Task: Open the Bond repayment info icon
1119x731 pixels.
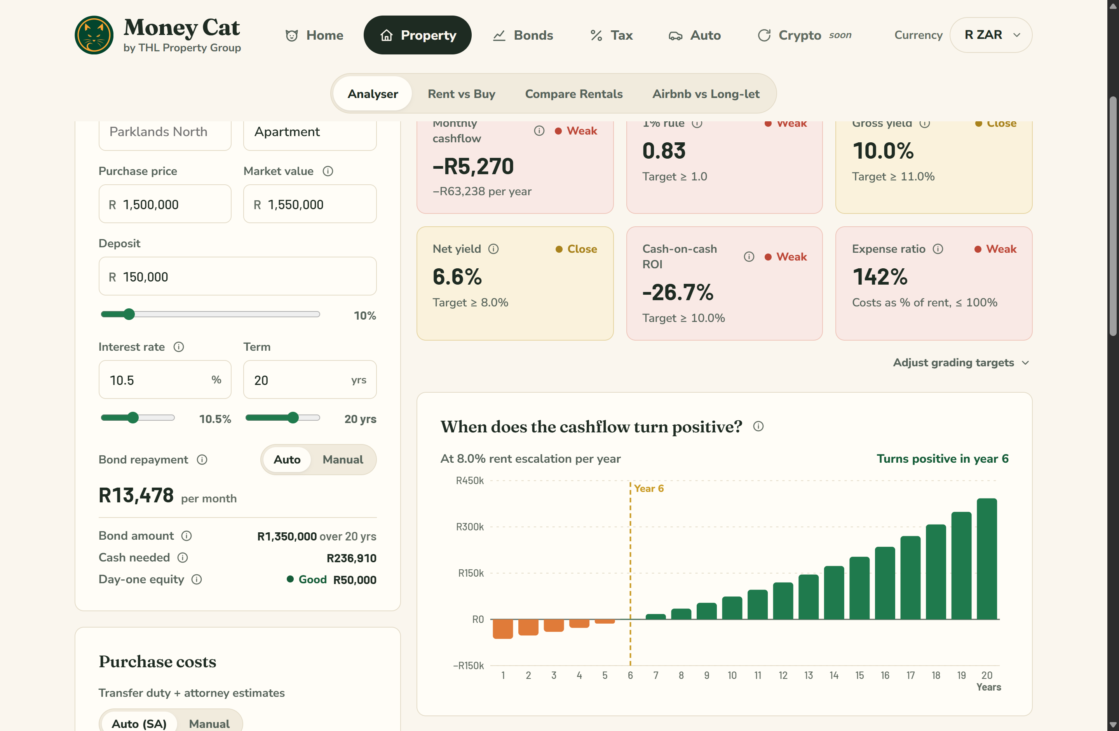Action: (202, 460)
